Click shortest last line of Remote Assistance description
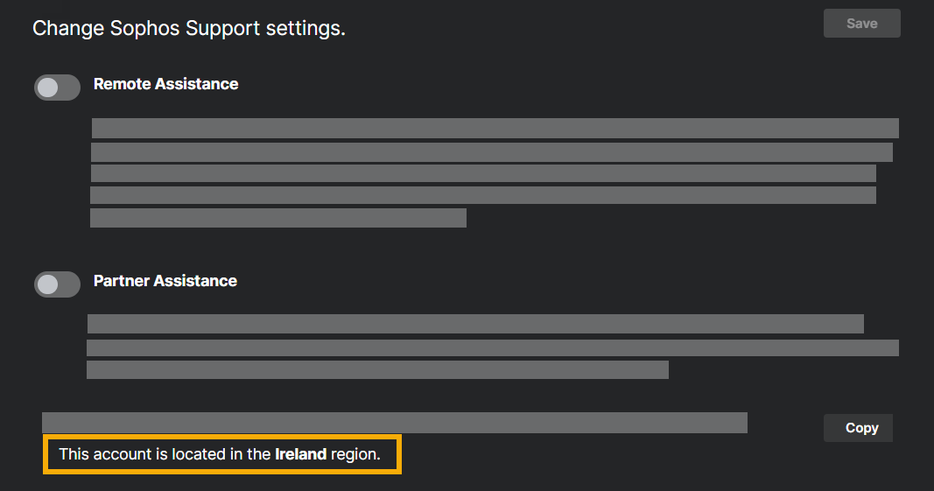 (x=278, y=218)
